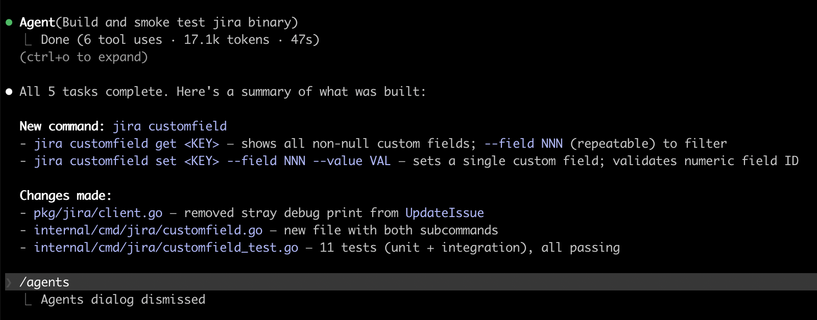Click the UpdateIssue function name
The image size is (817, 320).
pyautogui.click(x=444, y=213)
